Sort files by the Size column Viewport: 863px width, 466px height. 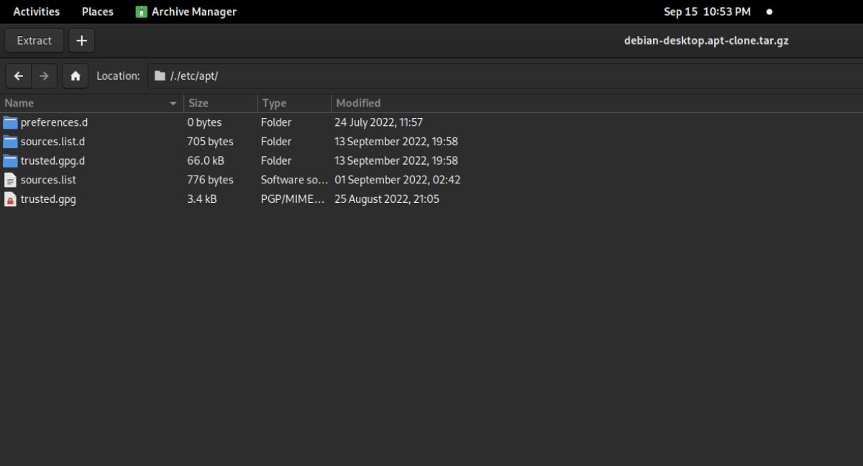click(198, 103)
